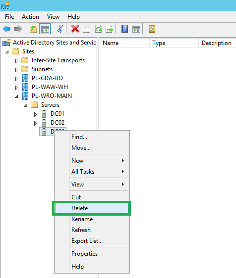Click the Find magnifier toolbar icon
The image size is (236, 278).
152,29
